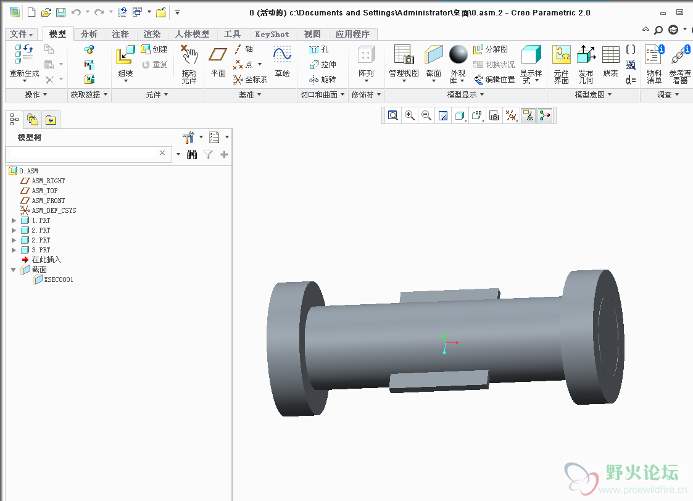Viewport: 693px width, 501px height.
Task: Open Manage Views (管理视图) tool
Action: [x=404, y=56]
